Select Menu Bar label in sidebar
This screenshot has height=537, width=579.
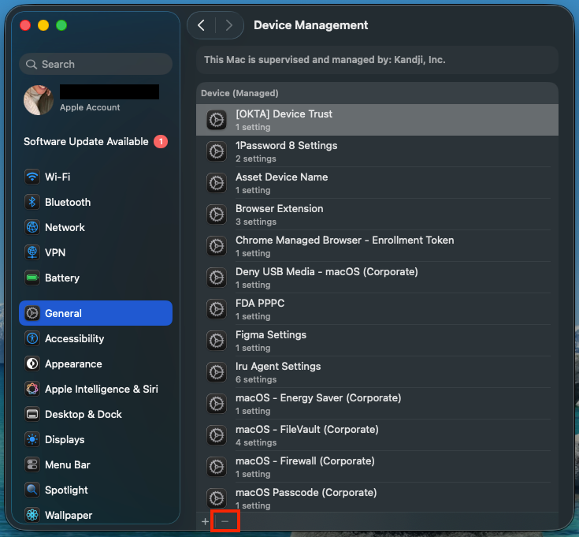pos(68,464)
